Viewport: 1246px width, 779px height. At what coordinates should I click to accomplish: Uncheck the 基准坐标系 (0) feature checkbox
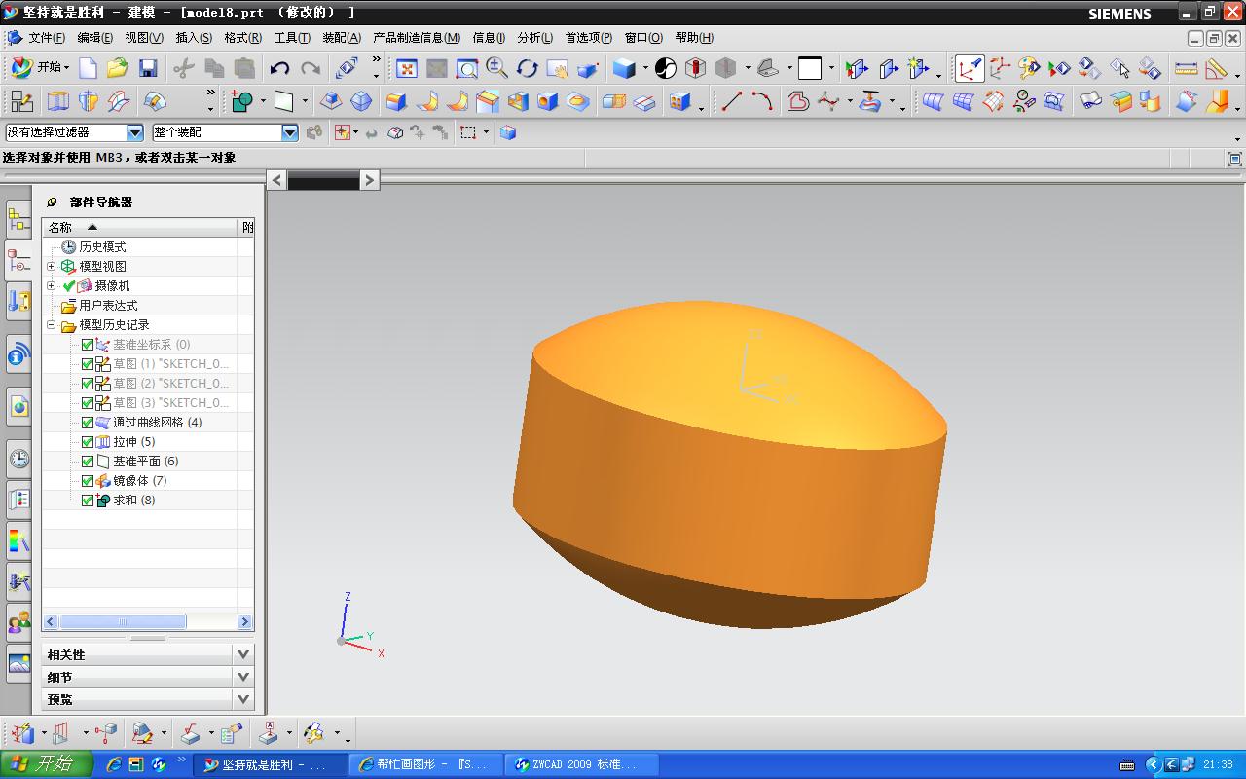88,345
